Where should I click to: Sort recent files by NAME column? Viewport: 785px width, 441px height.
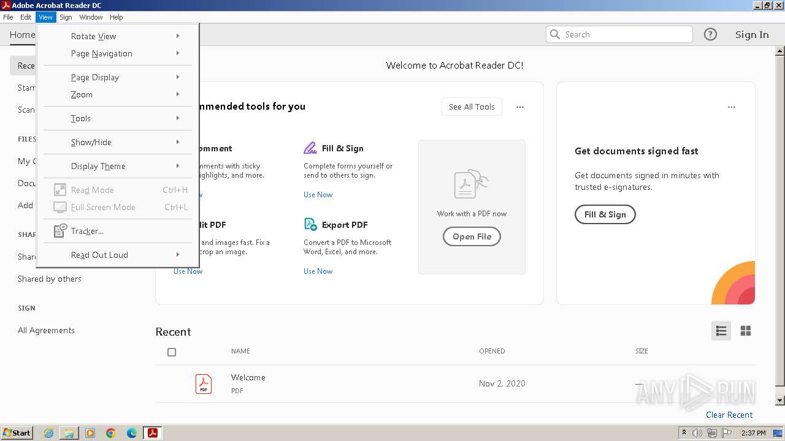click(x=240, y=351)
